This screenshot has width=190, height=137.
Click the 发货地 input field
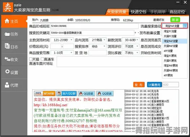click(x=98, y=53)
